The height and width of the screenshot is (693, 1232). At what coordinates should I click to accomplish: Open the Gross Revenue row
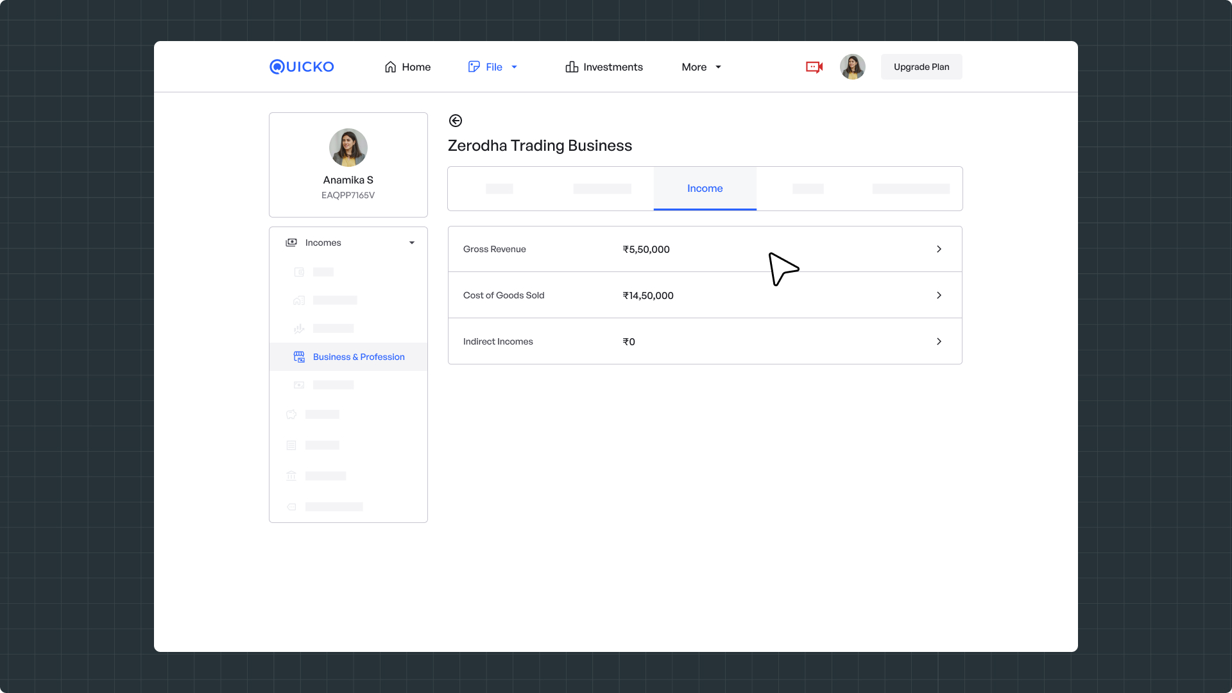(x=705, y=249)
